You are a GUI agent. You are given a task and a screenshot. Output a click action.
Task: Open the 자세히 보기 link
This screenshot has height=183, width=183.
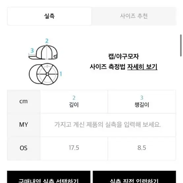pos(142,67)
